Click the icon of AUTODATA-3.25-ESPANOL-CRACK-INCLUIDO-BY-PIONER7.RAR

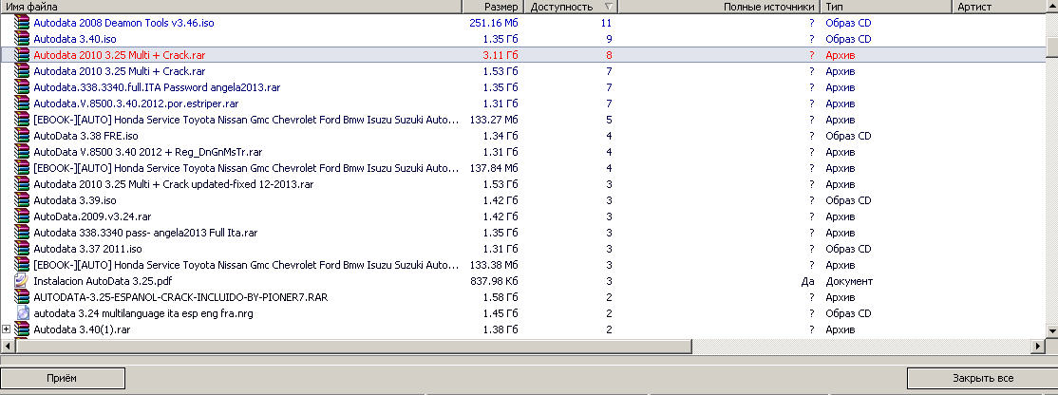22,298
